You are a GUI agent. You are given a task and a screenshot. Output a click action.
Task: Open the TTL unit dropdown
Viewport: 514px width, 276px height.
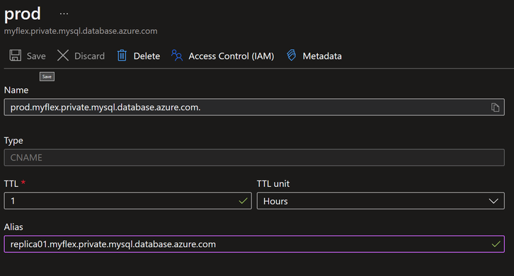pos(381,201)
